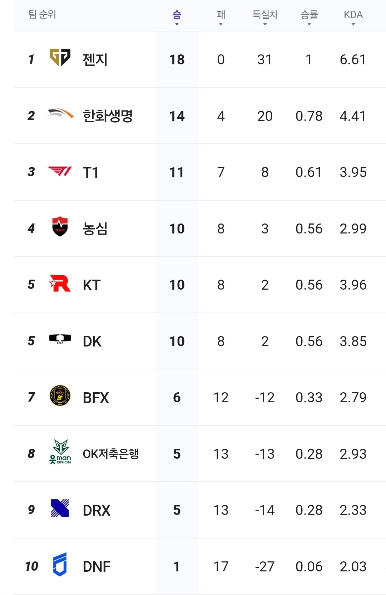This screenshot has height=595, width=386.
Task: Click the 팀 순위 column header
Action: point(42,15)
